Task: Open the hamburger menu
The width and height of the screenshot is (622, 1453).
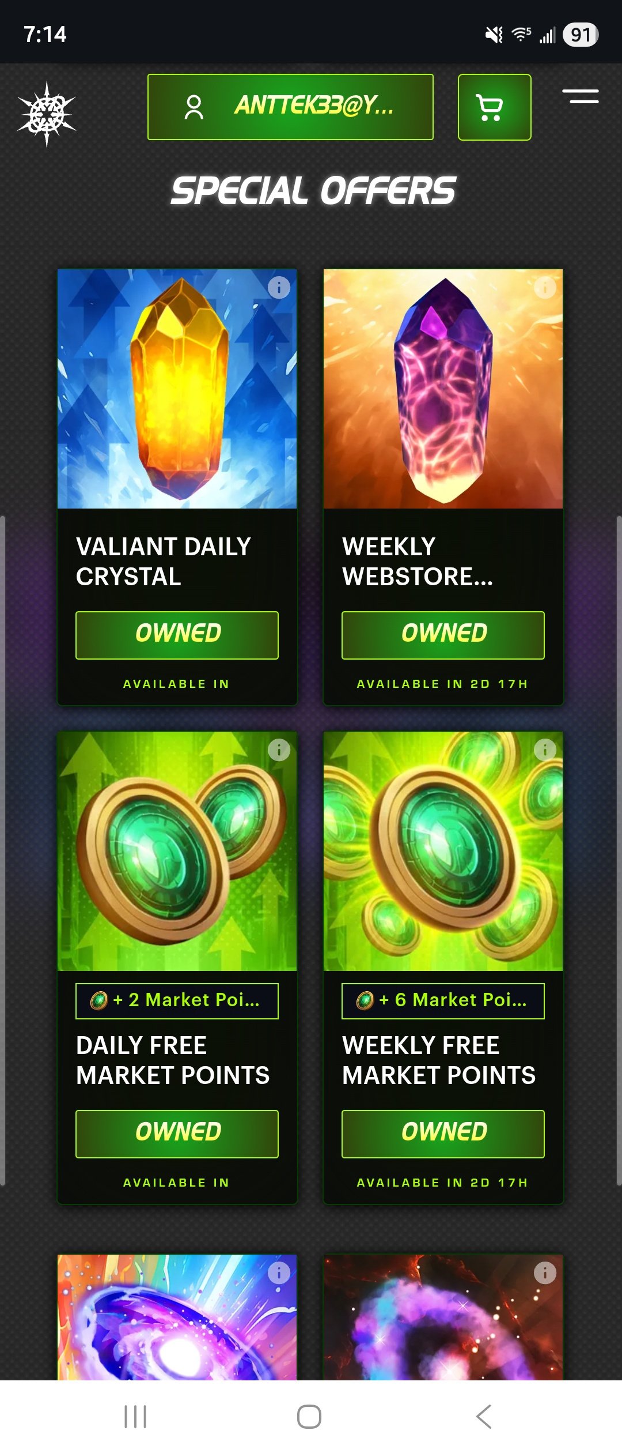Action: click(x=580, y=96)
